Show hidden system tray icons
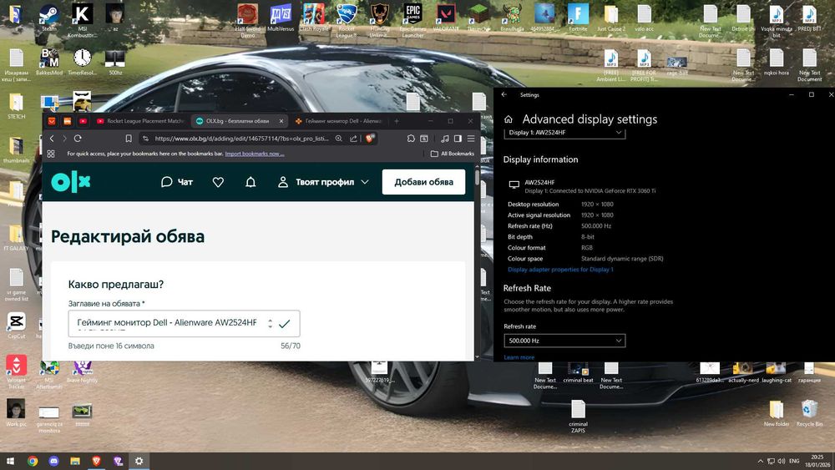Viewport: 835px width, 470px height. [x=760, y=461]
